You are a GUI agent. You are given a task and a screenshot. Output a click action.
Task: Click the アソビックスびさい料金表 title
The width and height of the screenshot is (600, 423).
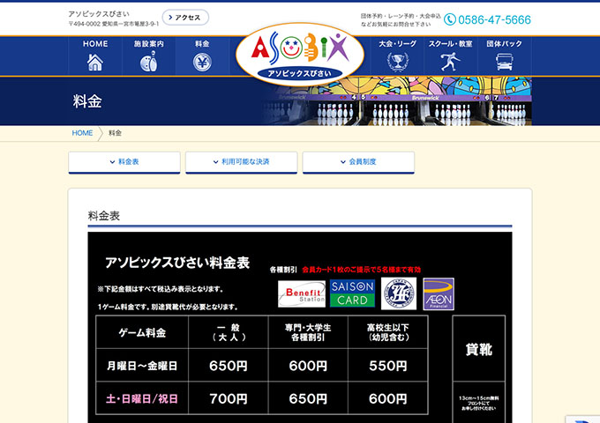[x=177, y=263]
